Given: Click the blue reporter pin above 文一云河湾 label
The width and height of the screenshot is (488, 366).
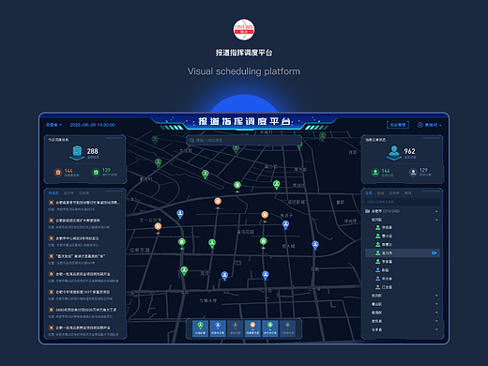Looking at the screenshot, I should (x=180, y=215).
